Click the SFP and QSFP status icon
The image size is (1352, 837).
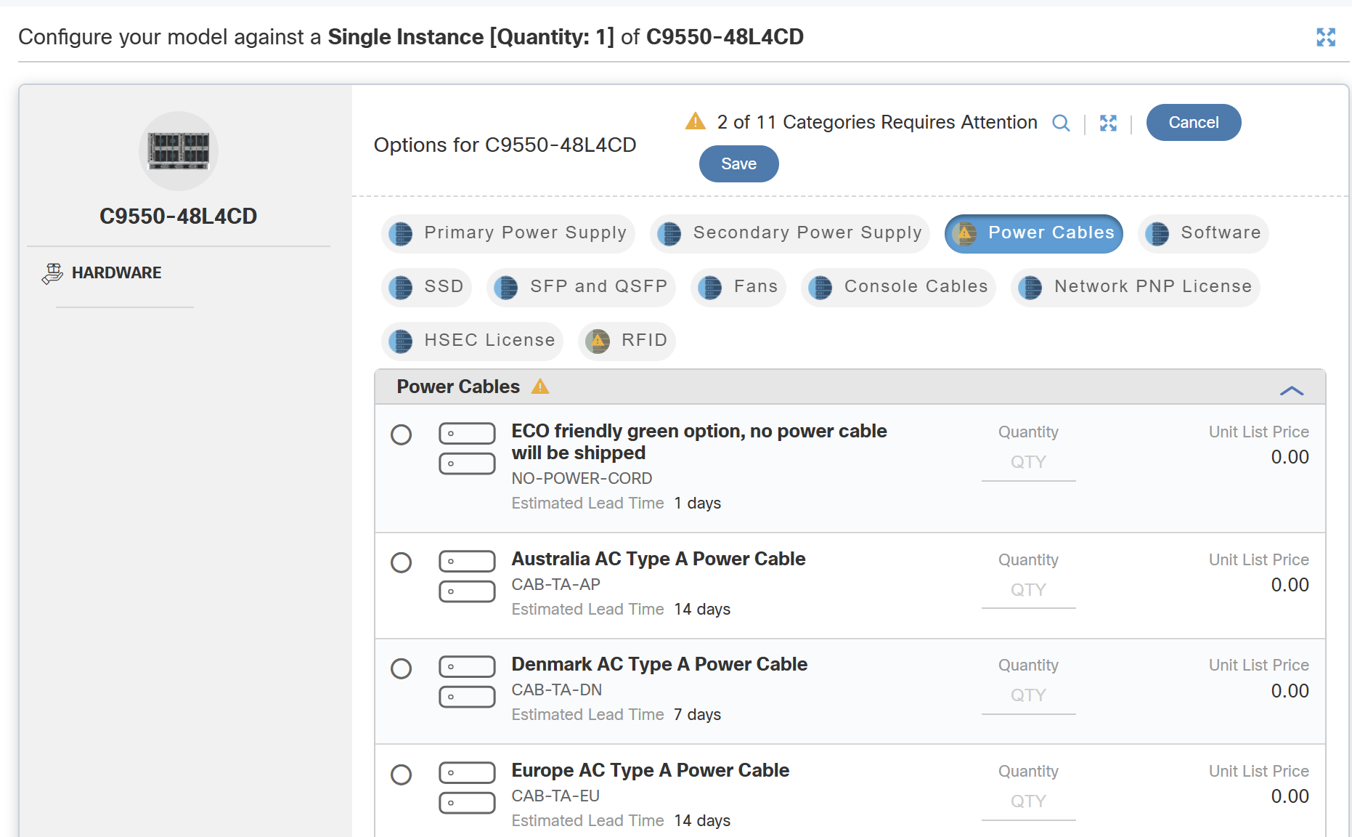click(506, 288)
